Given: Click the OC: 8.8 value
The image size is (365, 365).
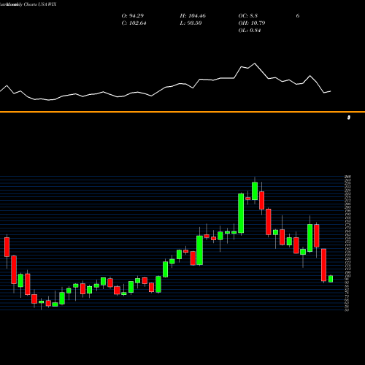Looking at the screenshot, I should pyautogui.click(x=248, y=16).
